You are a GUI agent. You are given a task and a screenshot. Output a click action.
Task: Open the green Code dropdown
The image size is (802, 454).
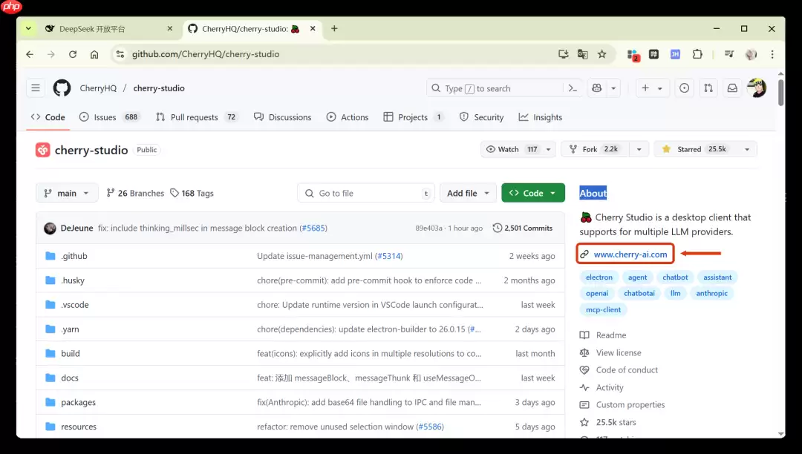[x=532, y=193]
